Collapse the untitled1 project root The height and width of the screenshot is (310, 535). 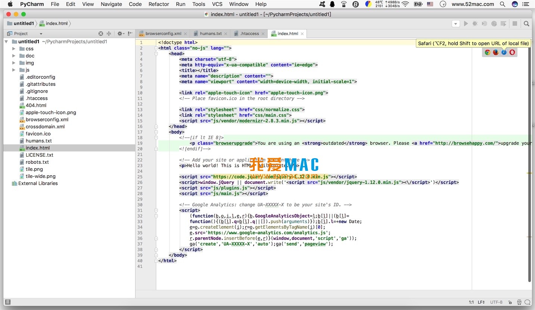coord(6,42)
